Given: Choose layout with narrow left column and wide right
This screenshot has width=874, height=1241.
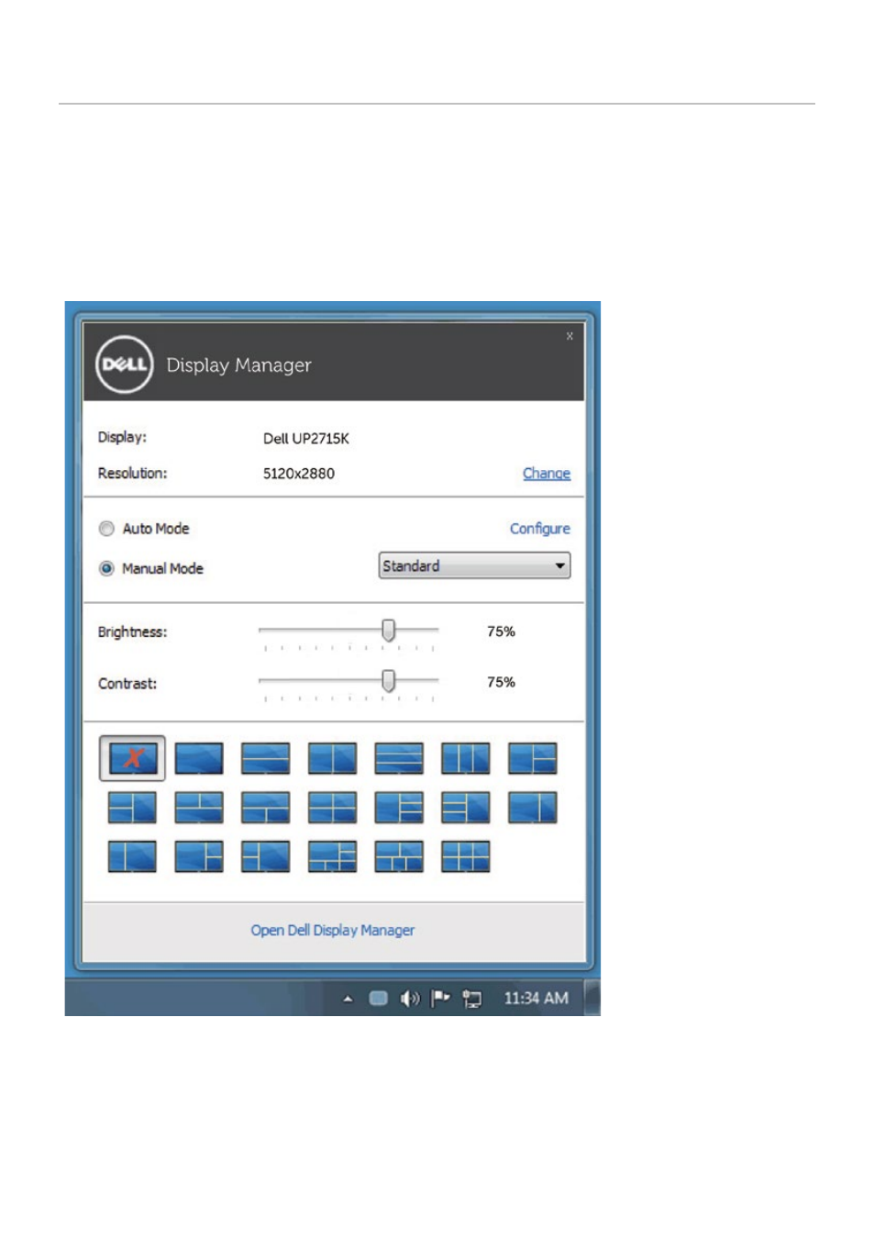Looking at the screenshot, I should pyautogui.click(x=132, y=856).
